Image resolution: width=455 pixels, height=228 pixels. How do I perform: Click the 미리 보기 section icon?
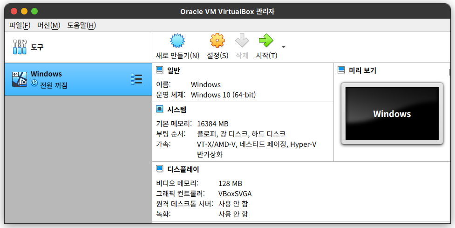[x=341, y=70]
